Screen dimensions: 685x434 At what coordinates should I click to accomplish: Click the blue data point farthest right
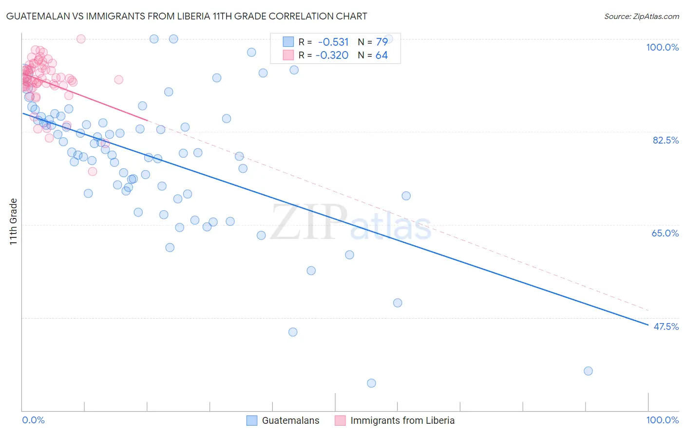[x=588, y=371]
